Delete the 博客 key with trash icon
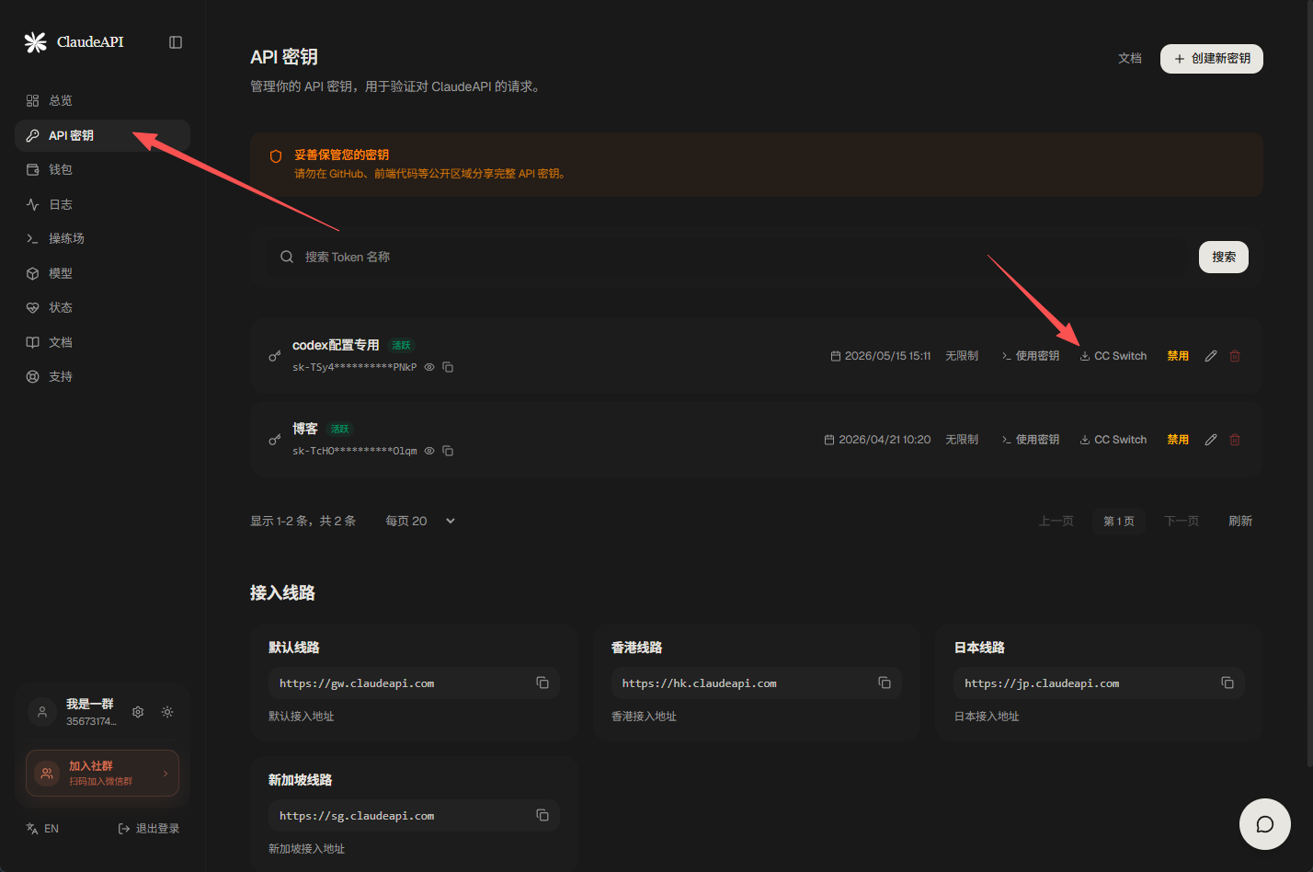The width and height of the screenshot is (1313, 872). [x=1235, y=440]
